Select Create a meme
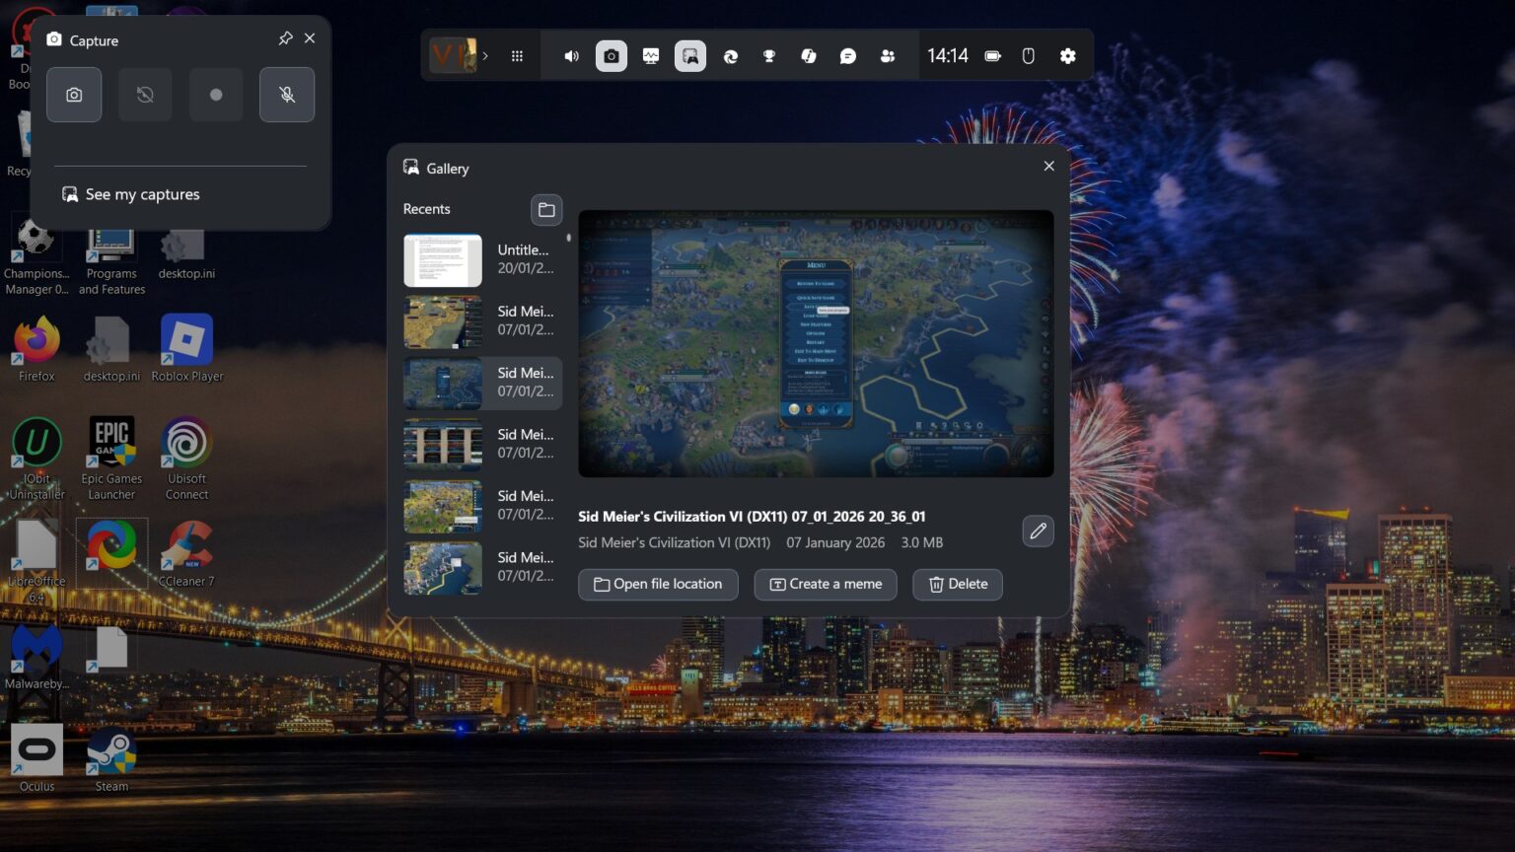This screenshot has width=1515, height=852. tap(825, 584)
